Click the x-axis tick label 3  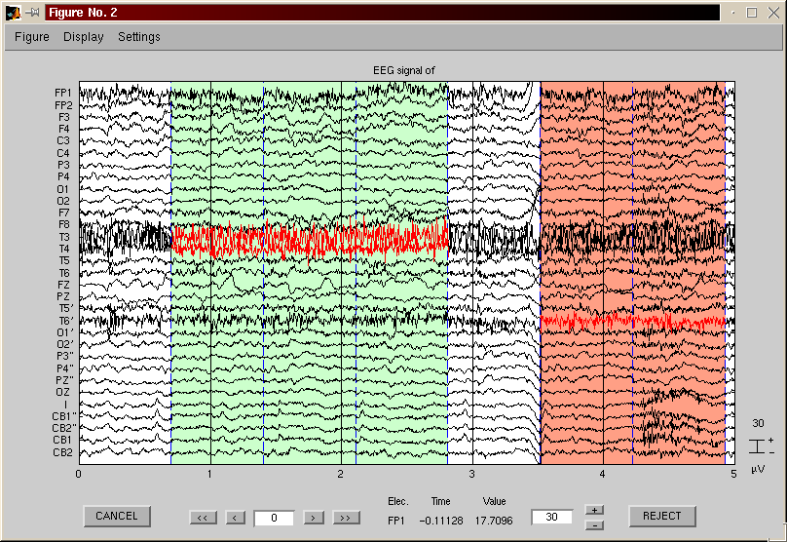[x=471, y=474]
